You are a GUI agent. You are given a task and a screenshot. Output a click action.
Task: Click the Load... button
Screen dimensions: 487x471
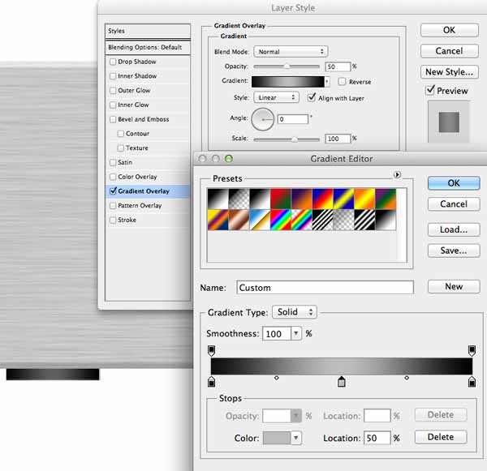click(454, 229)
